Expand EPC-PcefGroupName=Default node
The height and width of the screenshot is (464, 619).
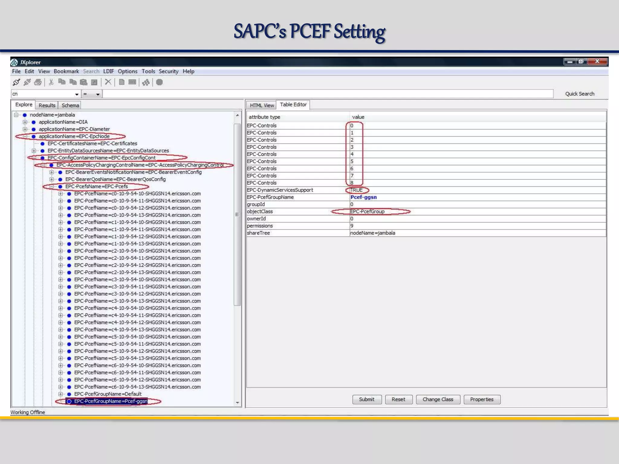60,394
